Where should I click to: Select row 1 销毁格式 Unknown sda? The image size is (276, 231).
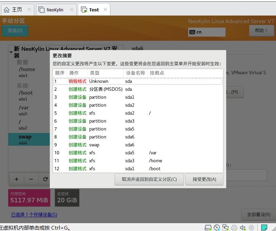(138, 81)
